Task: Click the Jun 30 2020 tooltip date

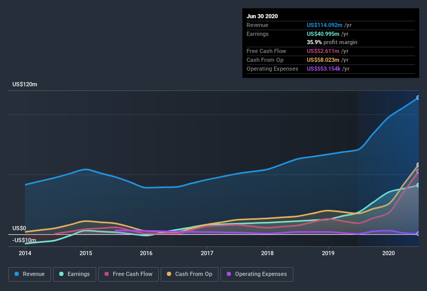Action: coord(262,16)
